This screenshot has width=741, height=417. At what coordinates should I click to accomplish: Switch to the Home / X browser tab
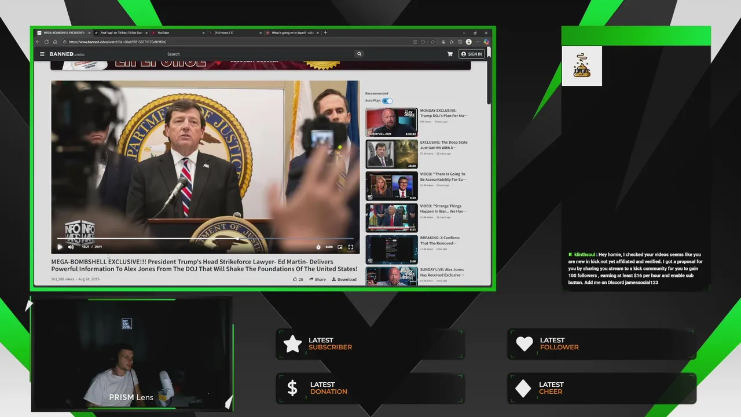(x=236, y=32)
